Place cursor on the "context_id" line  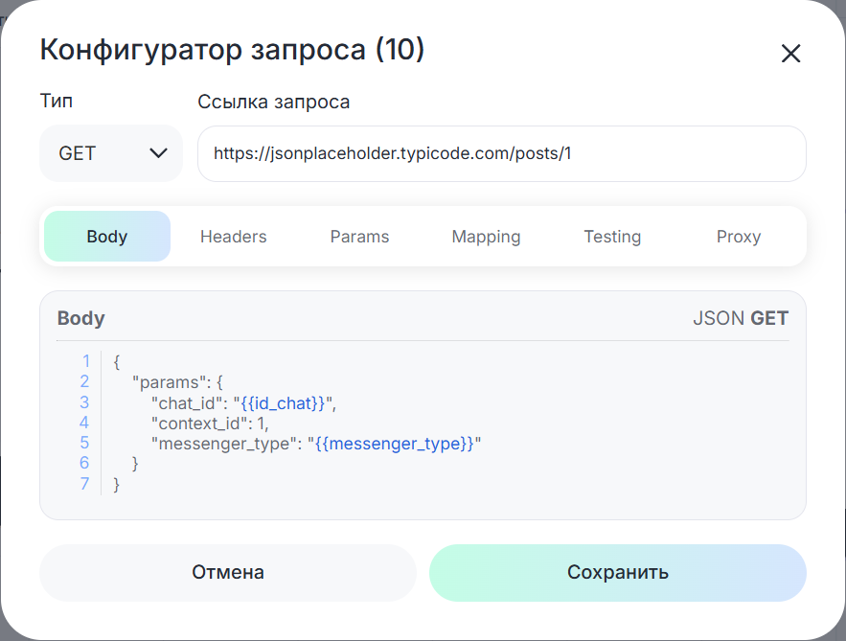tap(209, 424)
